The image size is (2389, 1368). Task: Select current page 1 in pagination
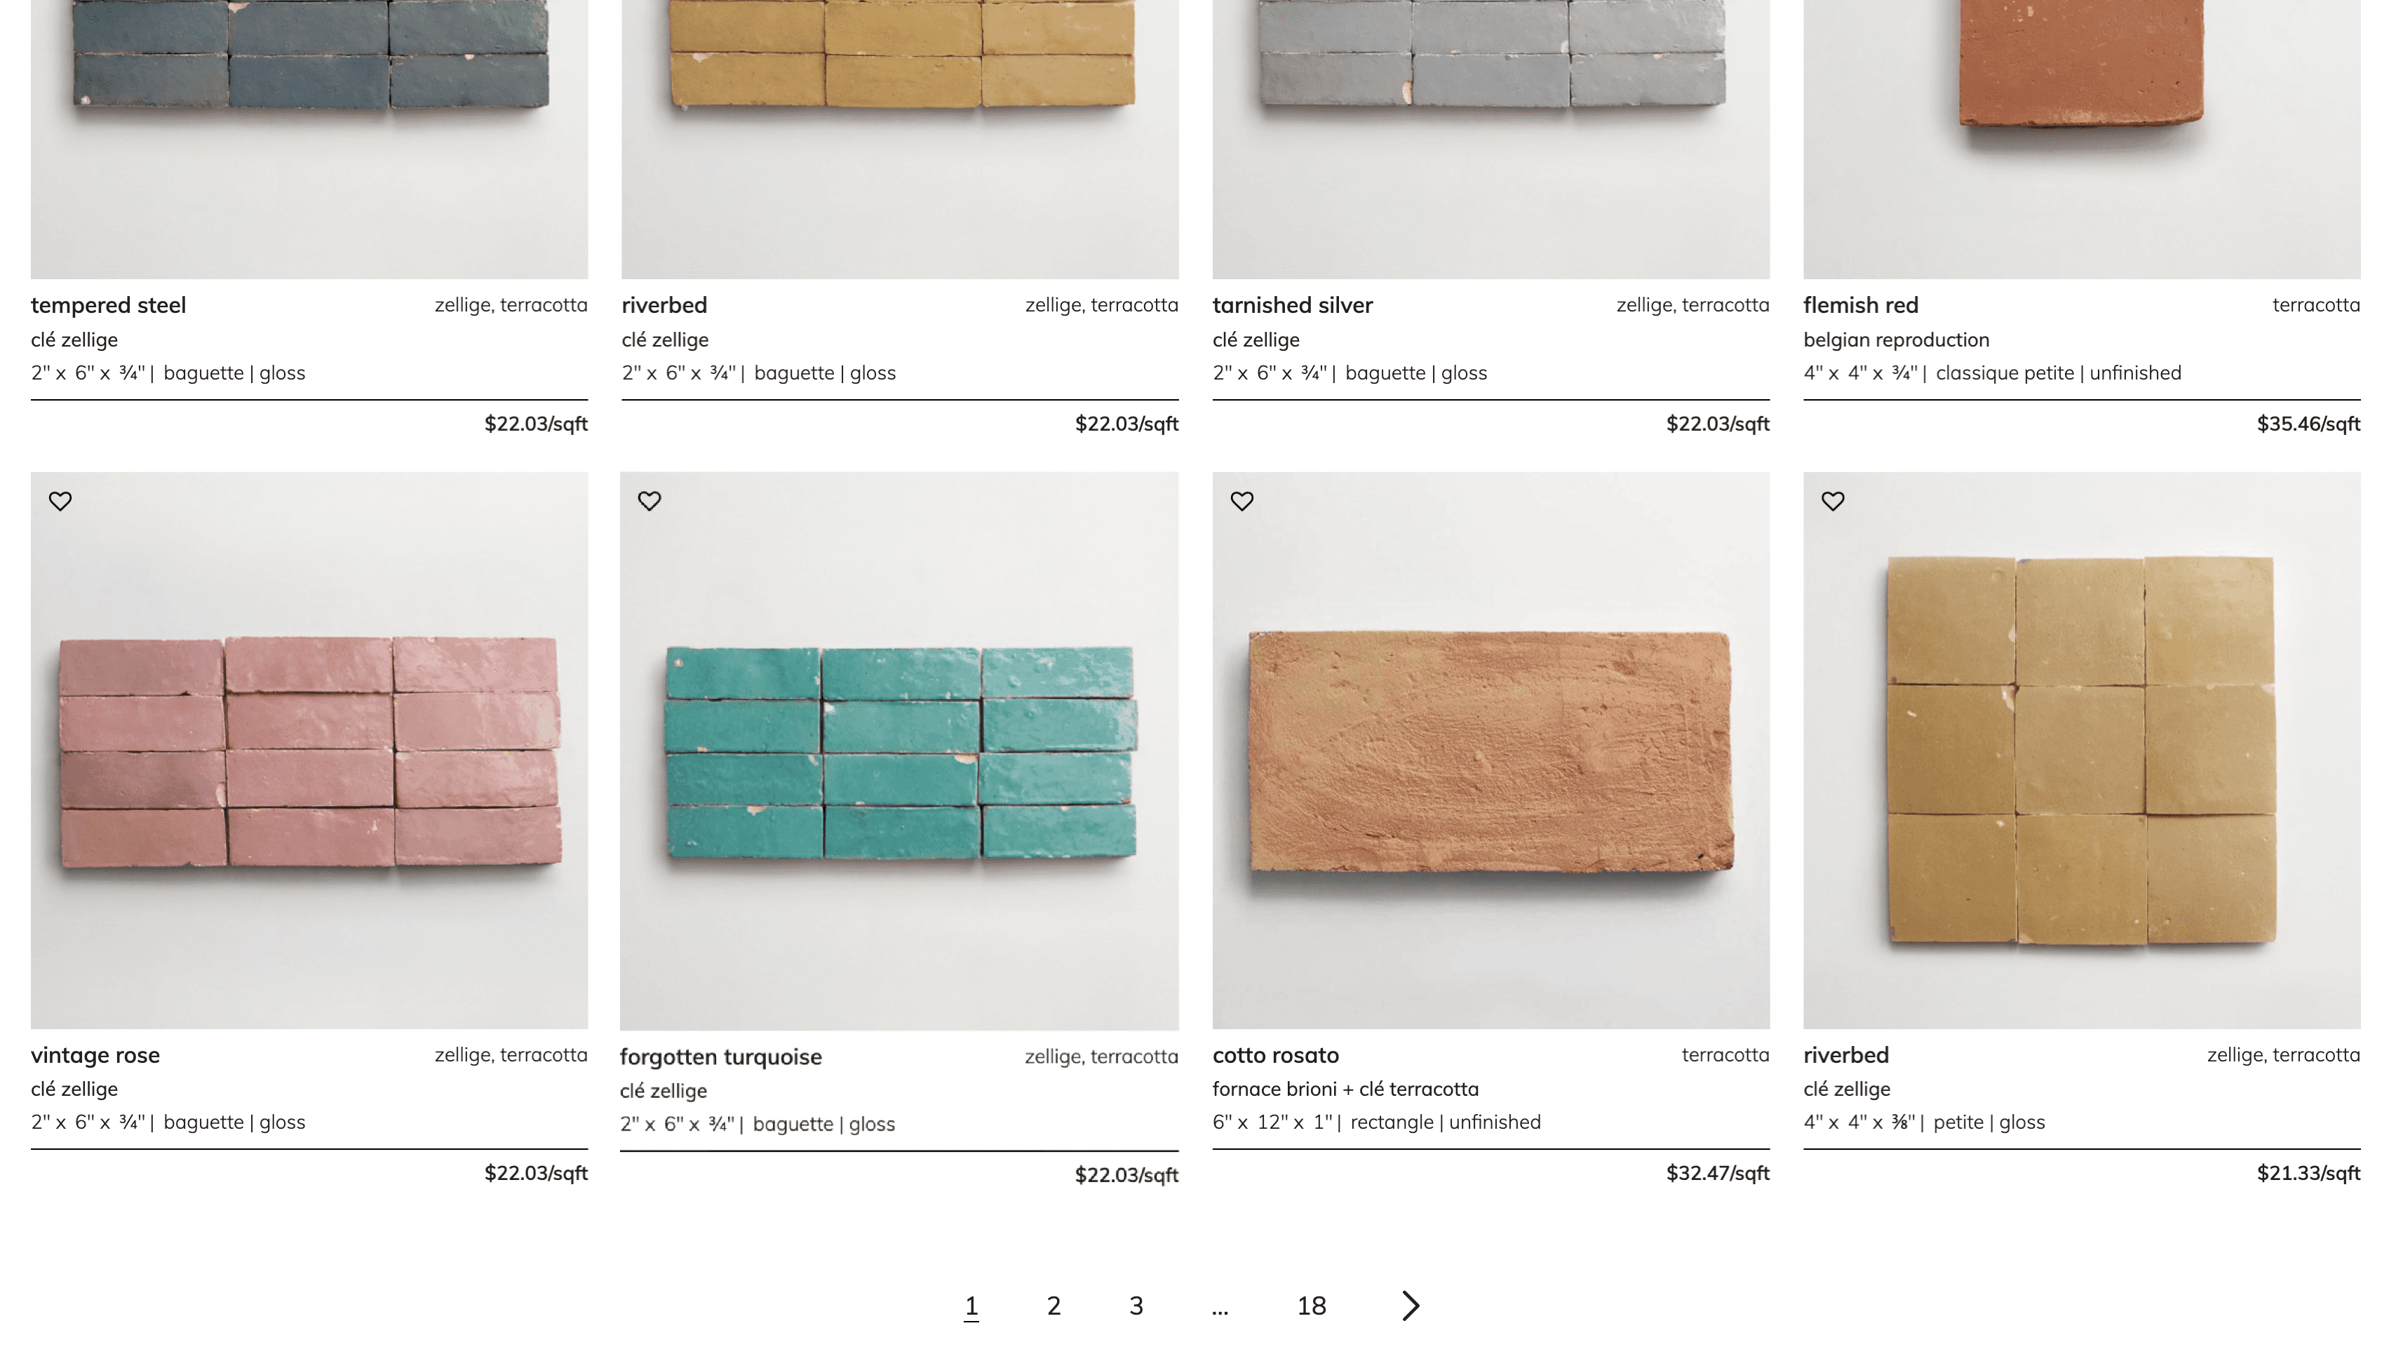[x=971, y=1306]
